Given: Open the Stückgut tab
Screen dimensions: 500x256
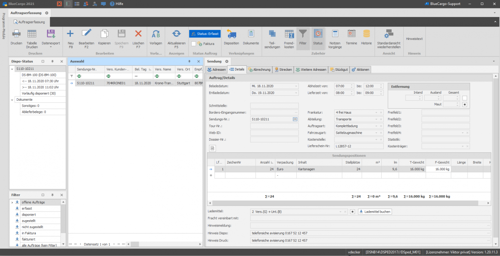Looking at the screenshot, I should [339, 70].
